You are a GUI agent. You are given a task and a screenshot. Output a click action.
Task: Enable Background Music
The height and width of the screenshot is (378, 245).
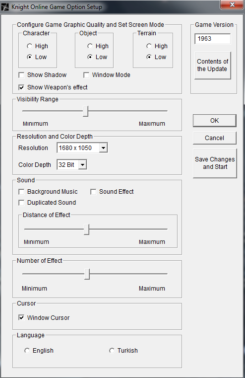point(21,192)
